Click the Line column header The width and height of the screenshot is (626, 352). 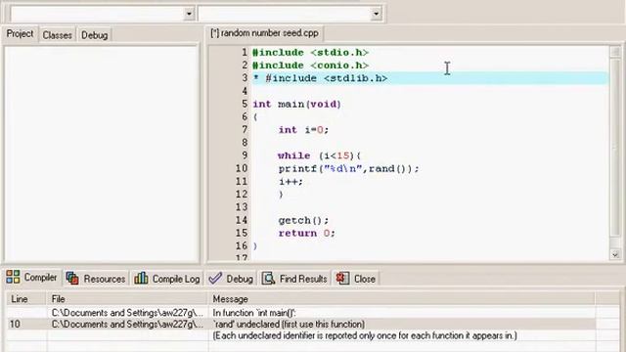[26, 299]
